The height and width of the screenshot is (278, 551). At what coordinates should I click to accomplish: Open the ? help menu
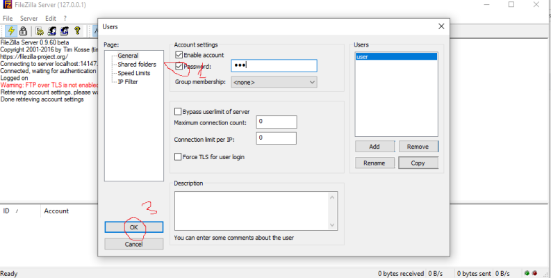click(65, 18)
